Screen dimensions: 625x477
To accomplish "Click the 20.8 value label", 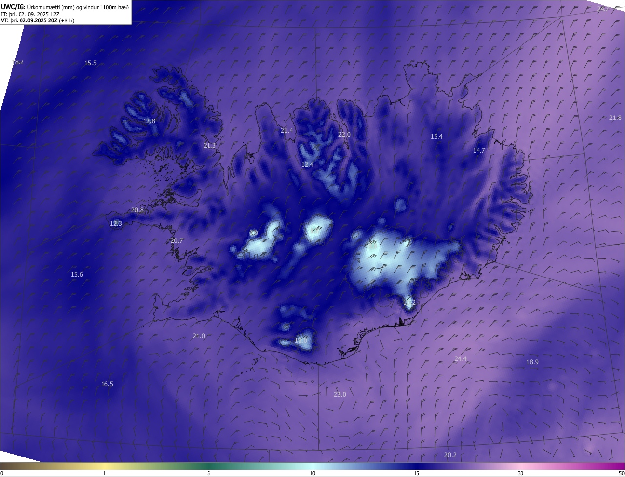I will (x=137, y=210).
